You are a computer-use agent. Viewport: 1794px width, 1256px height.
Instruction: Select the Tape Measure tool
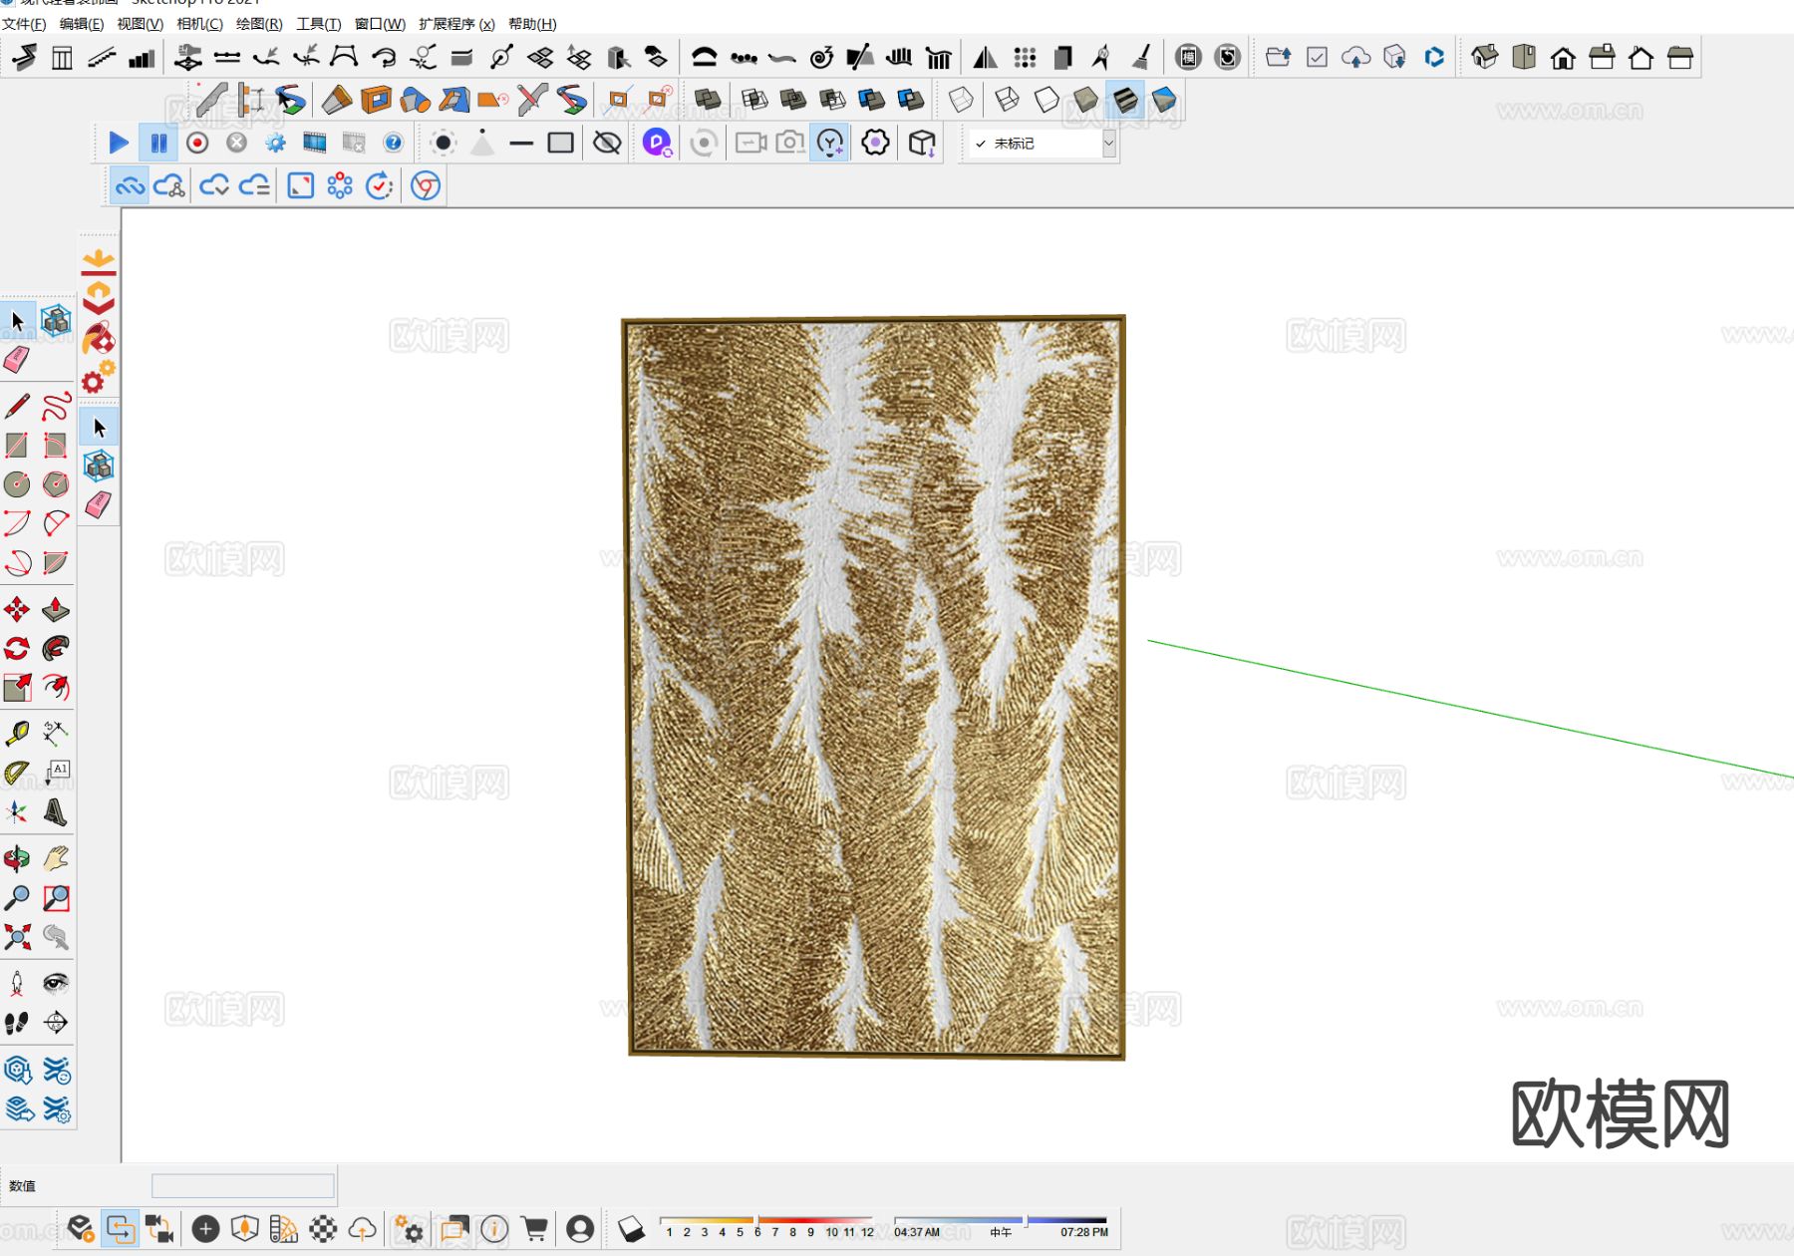pos(17,734)
